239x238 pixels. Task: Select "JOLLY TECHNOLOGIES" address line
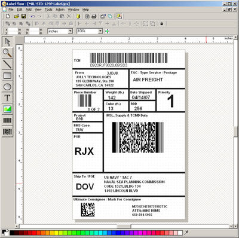[93, 77]
